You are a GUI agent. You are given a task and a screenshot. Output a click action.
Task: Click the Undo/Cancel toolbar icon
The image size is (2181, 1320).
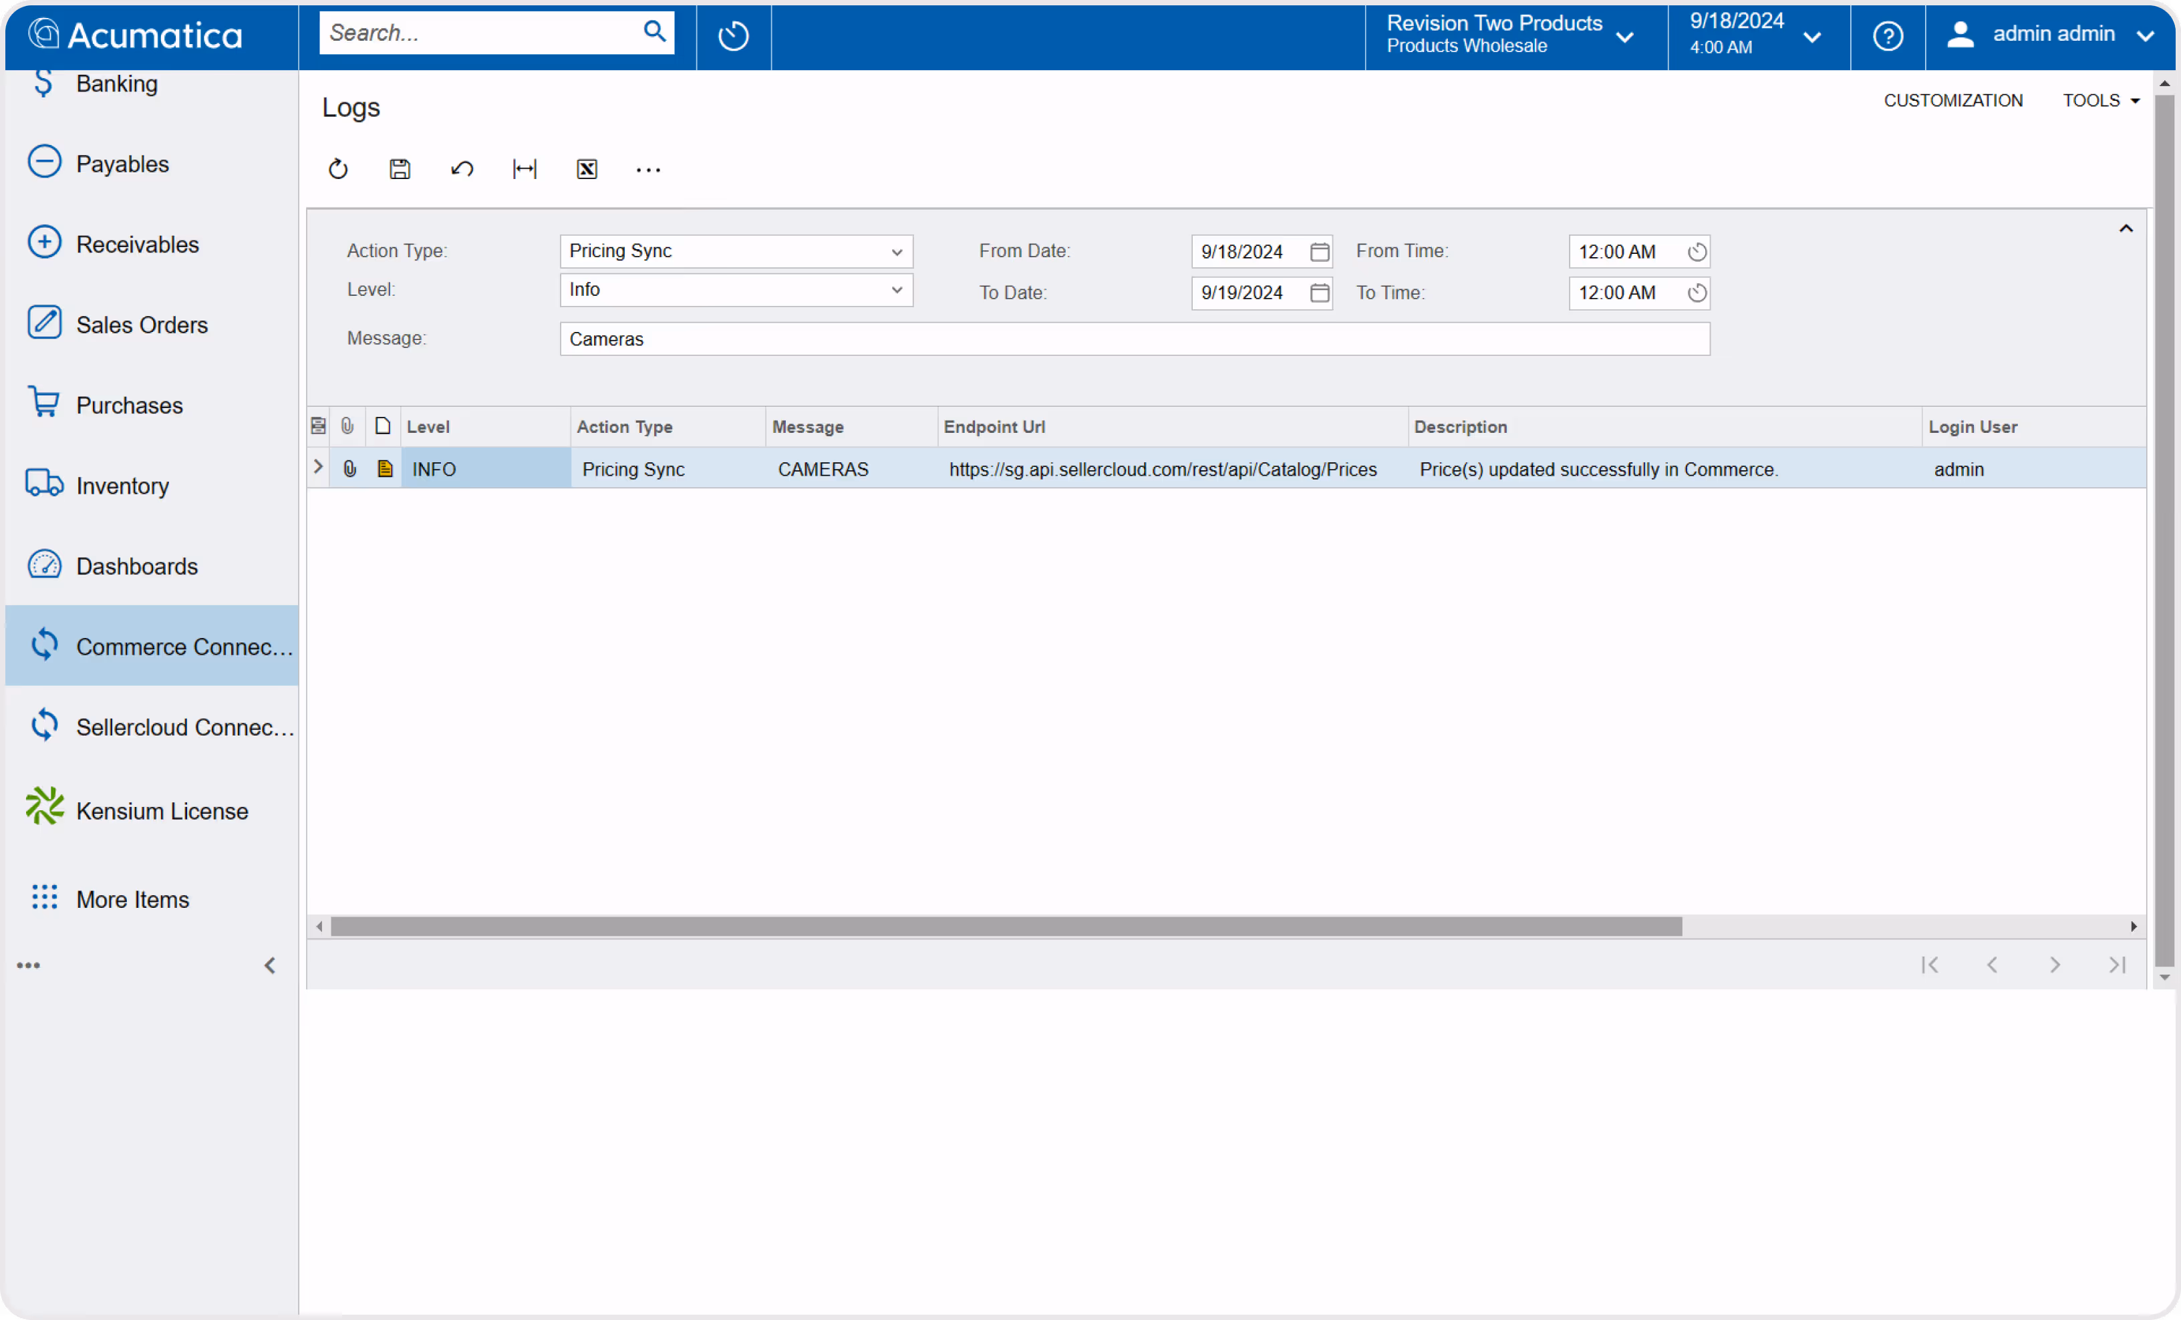coord(462,169)
